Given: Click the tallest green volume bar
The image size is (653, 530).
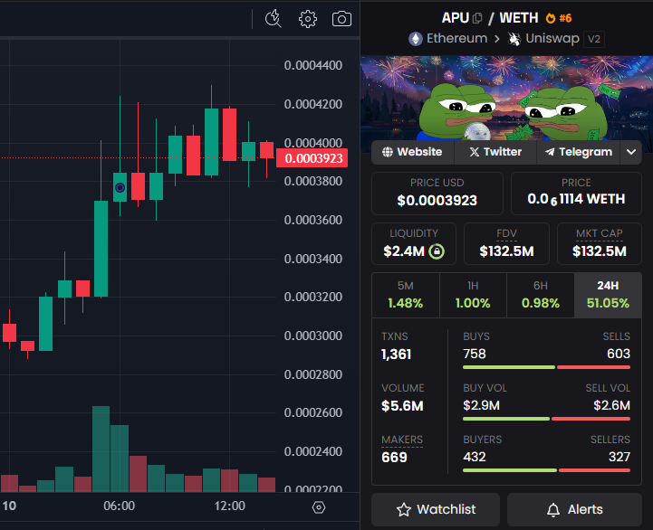Looking at the screenshot, I should click(x=101, y=450).
